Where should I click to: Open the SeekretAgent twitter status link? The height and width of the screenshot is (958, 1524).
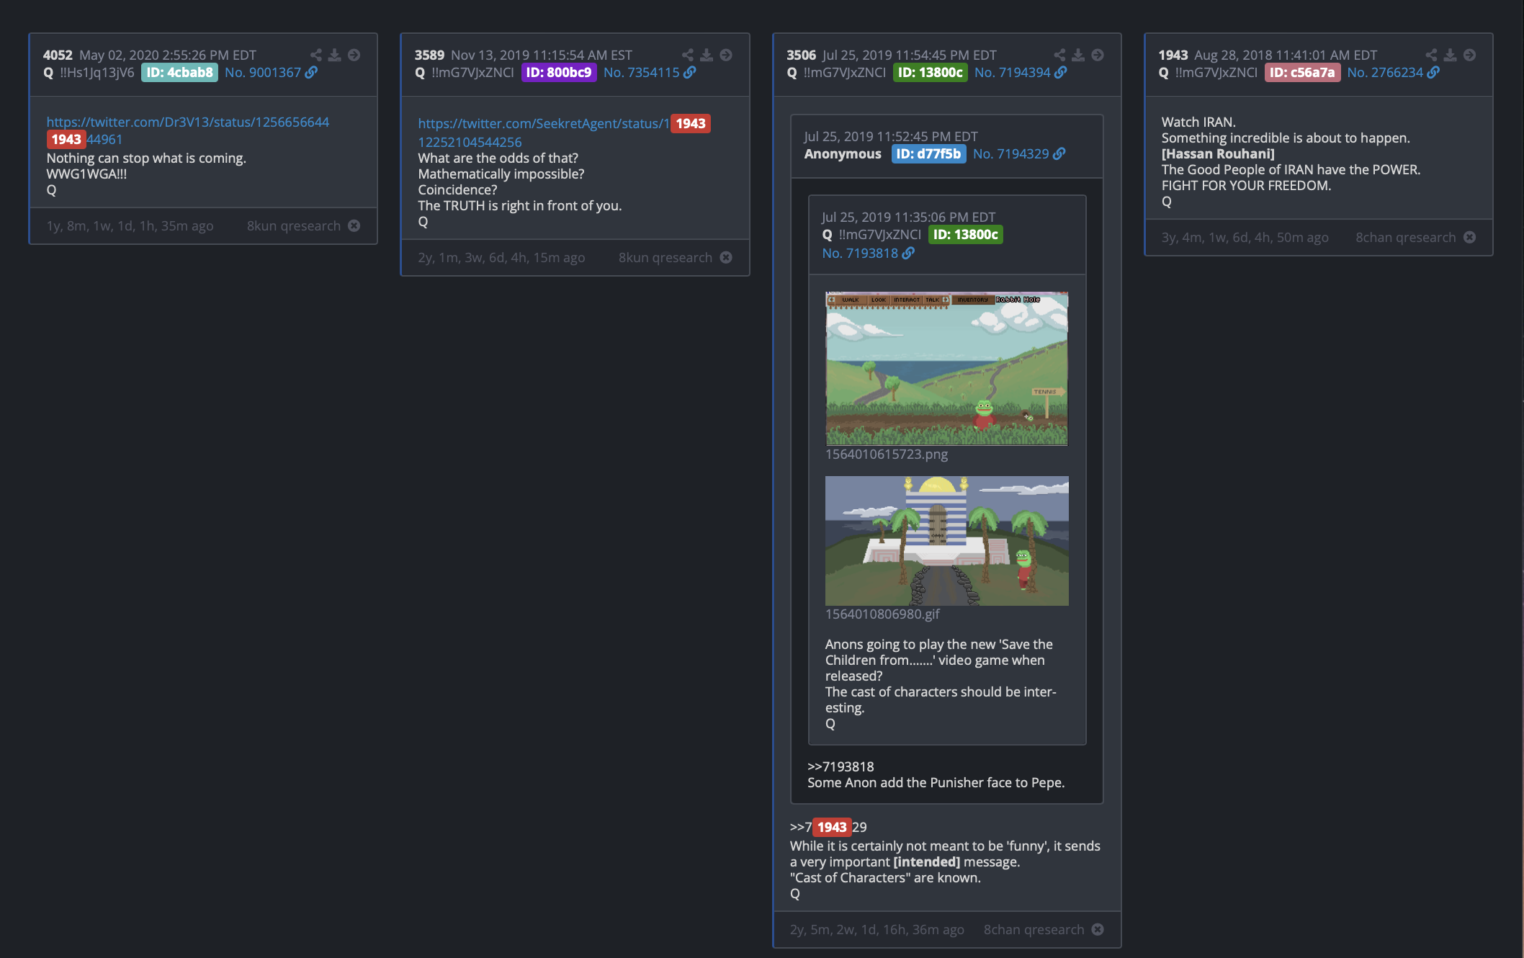click(x=544, y=132)
